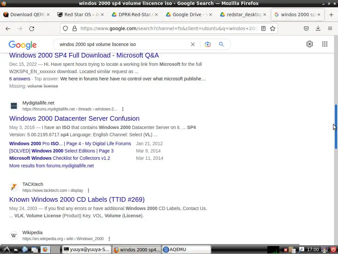The width and height of the screenshot is (338, 254).
Task: Search by image with the camera icon
Action: click(x=207, y=44)
